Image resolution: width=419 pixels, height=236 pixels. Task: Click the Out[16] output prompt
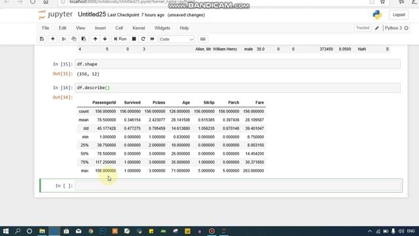click(63, 97)
